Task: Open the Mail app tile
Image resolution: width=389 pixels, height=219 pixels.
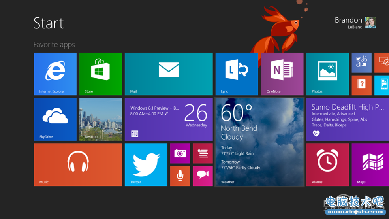Action: point(169,74)
